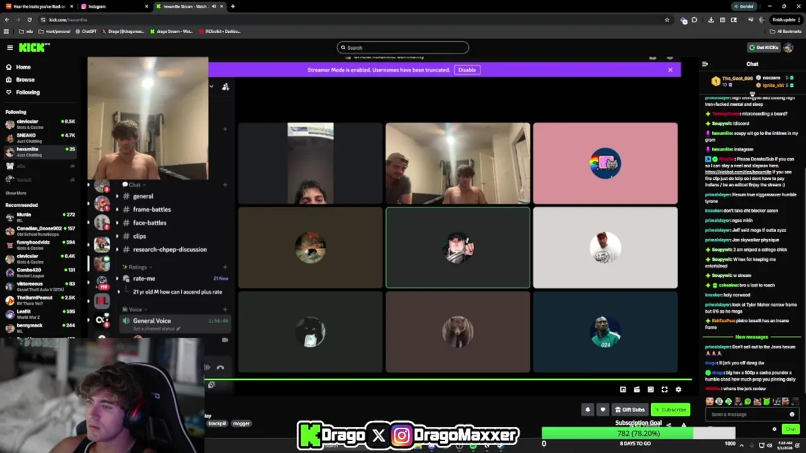Open recommended channel TheBurntPeanut

(x=41, y=299)
